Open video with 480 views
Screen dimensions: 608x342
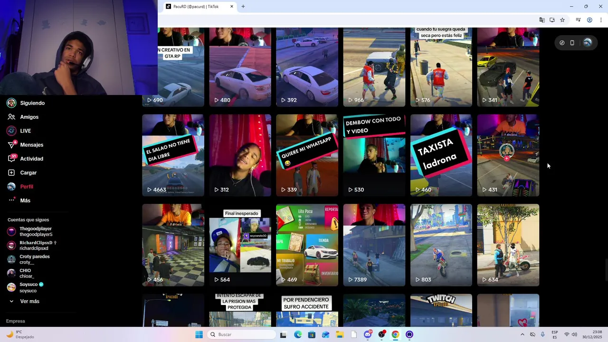click(240, 67)
